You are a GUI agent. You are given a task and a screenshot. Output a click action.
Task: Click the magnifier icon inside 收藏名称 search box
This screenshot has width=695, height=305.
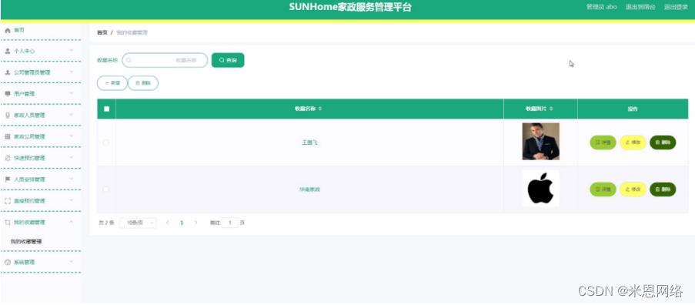(x=129, y=60)
